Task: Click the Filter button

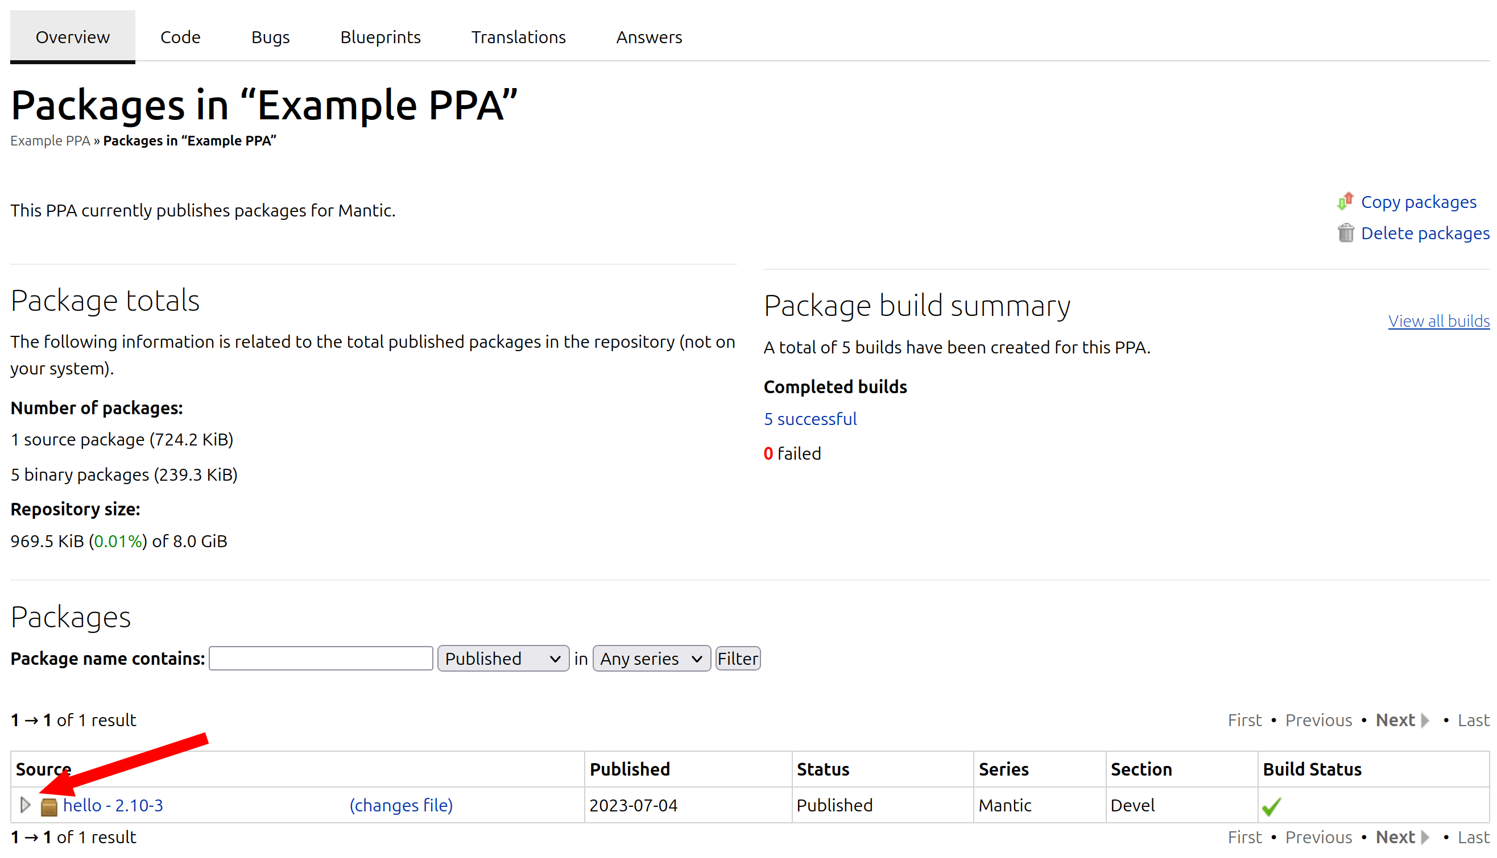Action: [737, 658]
